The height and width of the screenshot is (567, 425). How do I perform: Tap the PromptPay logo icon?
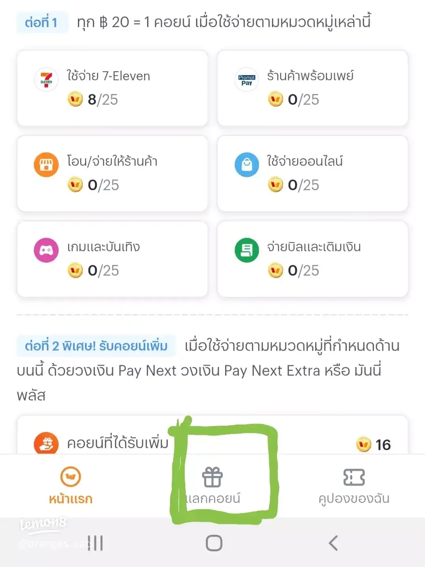[247, 80]
